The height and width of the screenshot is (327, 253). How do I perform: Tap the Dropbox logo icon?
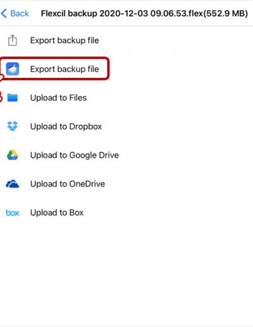coord(13,126)
